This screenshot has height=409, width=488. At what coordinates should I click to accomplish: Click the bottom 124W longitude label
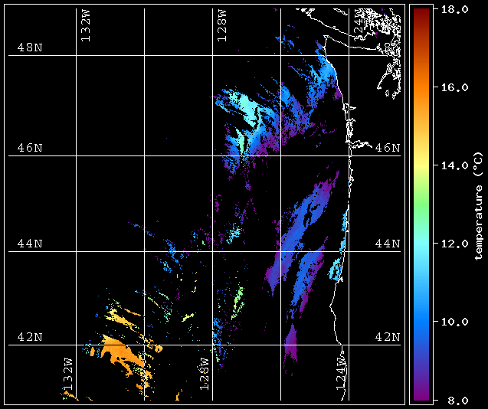click(341, 374)
